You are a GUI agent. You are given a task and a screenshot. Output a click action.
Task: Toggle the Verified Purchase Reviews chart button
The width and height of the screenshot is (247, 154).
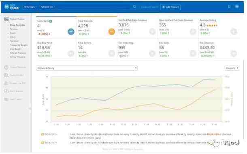152,32
